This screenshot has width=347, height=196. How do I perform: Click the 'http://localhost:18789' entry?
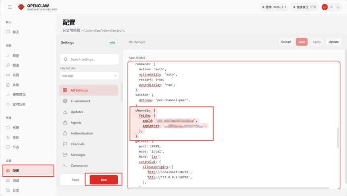coord(169,172)
